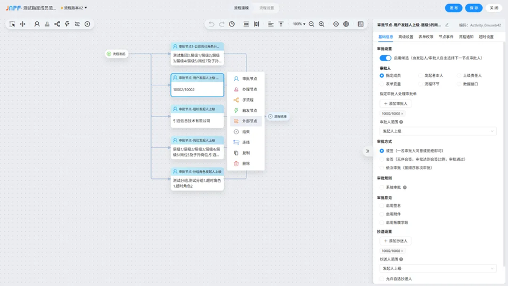
Task: Select 上级责任人 approver radio
Action: [459, 75]
